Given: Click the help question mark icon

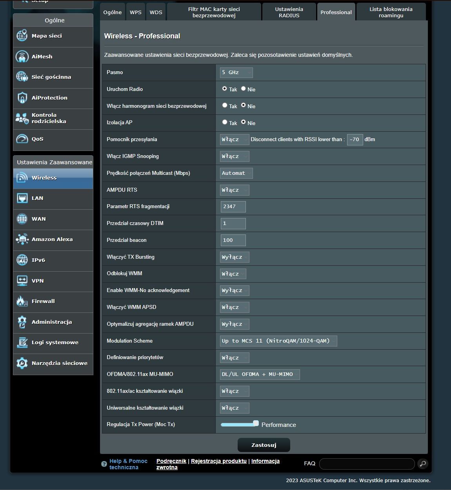Looking at the screenshot, I should (x=104, y=464).
